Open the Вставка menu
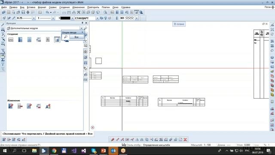Viewport: 275px width, 155px height. [x=31, y=7]
